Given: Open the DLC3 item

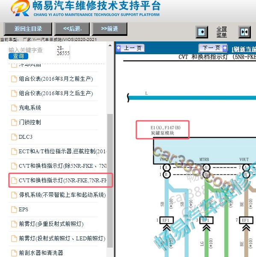Looking at the screenshot, I should (26, 137).
